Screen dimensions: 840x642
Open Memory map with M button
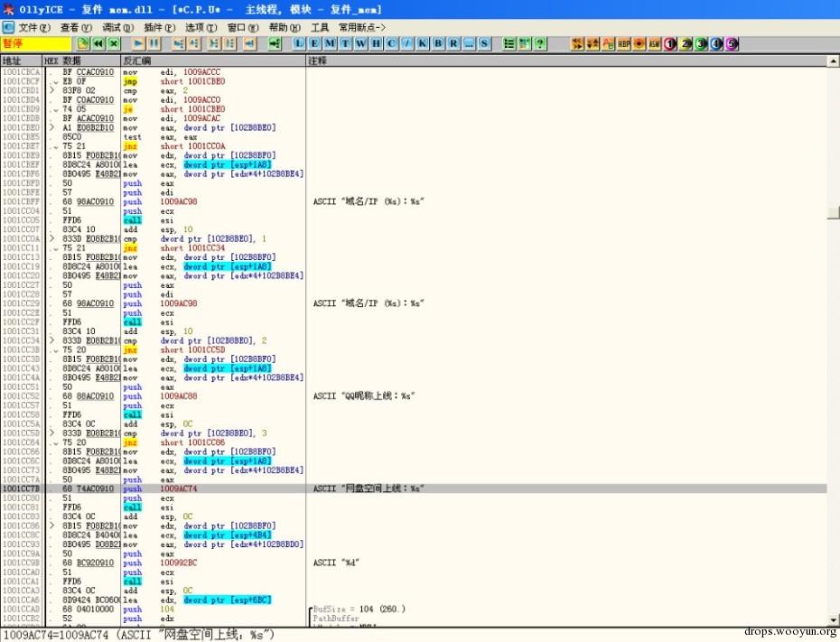click(x=330, y=44)
